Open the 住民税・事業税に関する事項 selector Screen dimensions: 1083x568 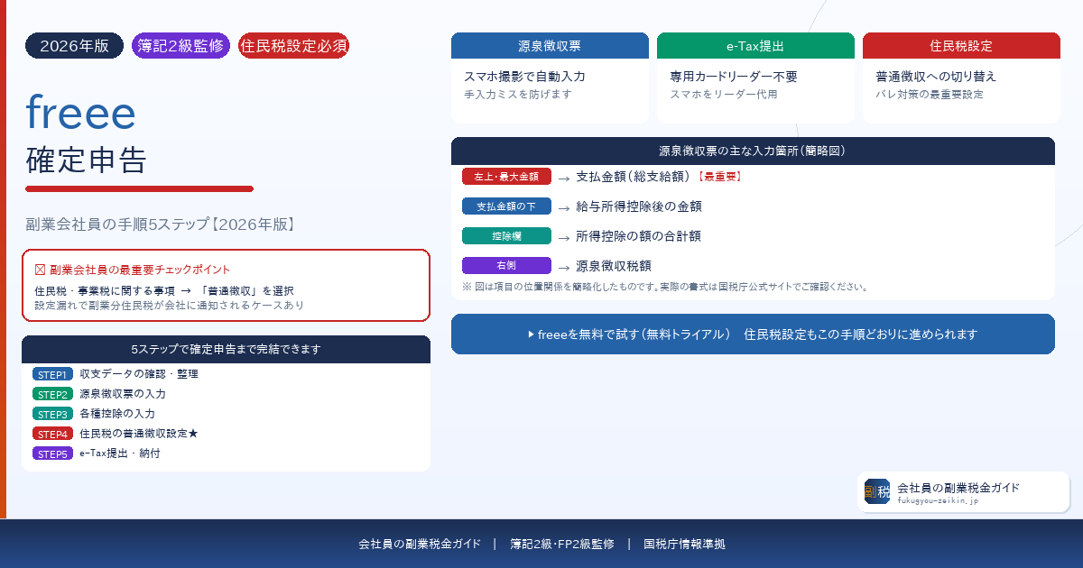pyautogui.click(x=99, y=292)
